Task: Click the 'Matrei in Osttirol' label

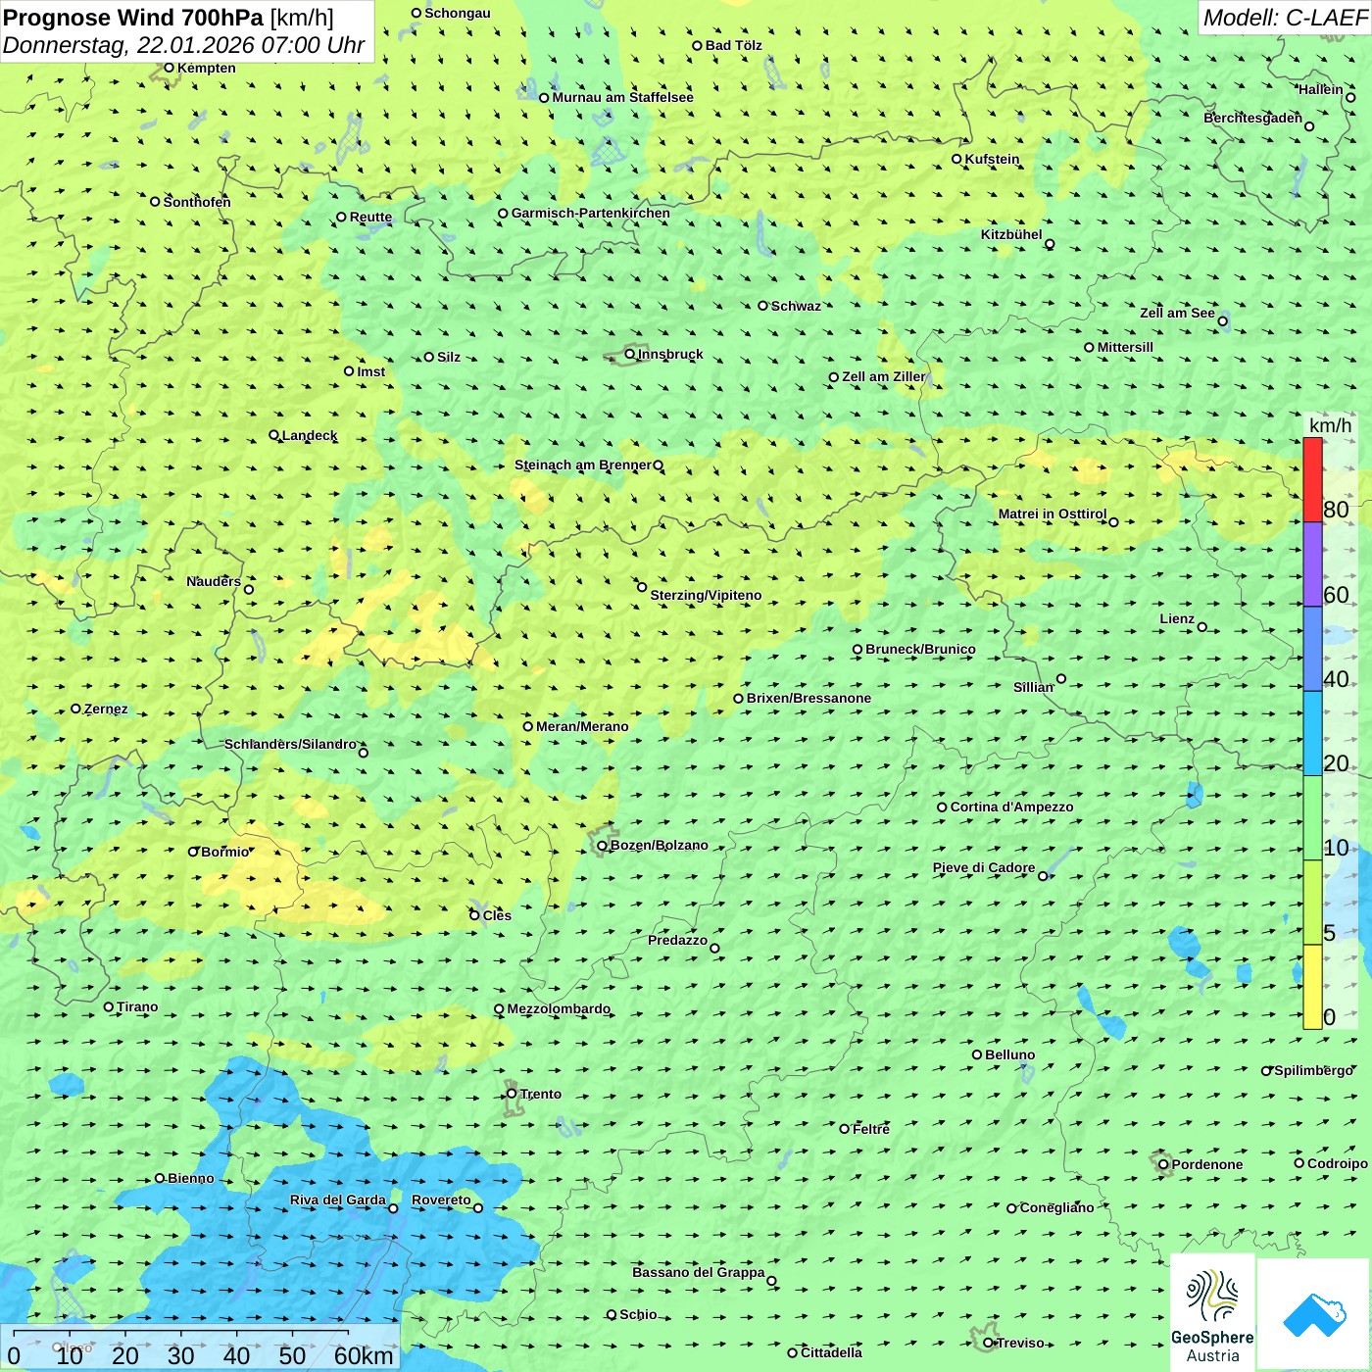Action: (x=1053, y=514)
